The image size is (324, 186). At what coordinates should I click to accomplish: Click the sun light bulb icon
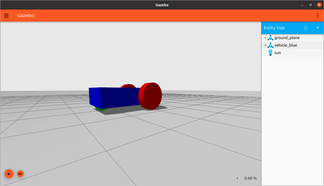270,53
